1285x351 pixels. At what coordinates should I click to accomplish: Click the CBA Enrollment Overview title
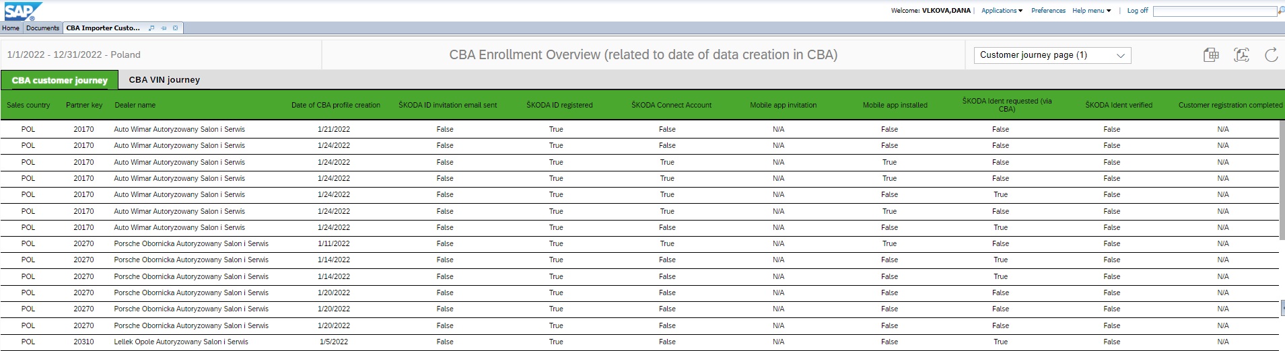pyautogui.click(x=643, y=55)
